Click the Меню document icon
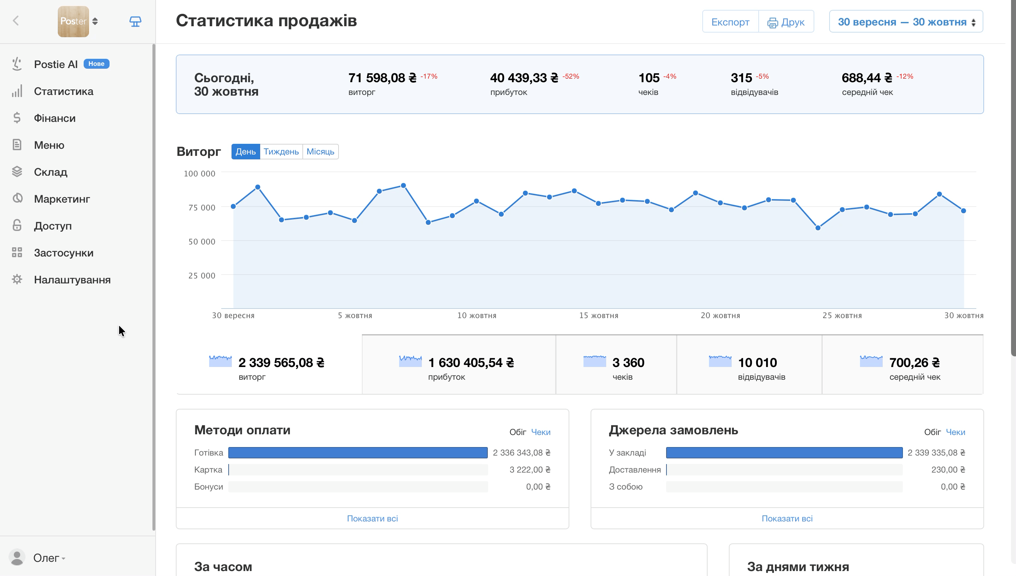This screenshot has height=576, width=1016. point(17,145)
